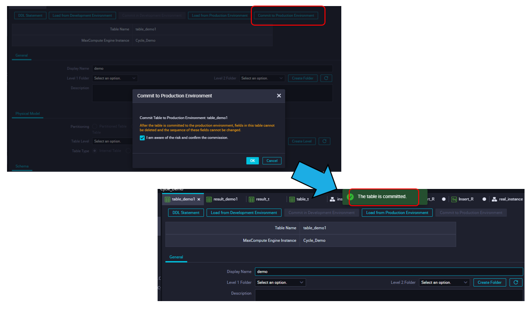This screenshot has width=532, height=309.
Task: Select the Internal Table radio button
Action: (x=95, y=151)
